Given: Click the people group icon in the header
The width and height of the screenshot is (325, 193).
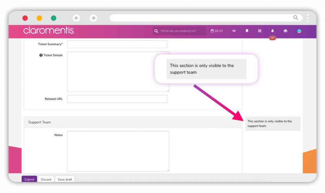Looking at the screenshot, I should point(285,31).
